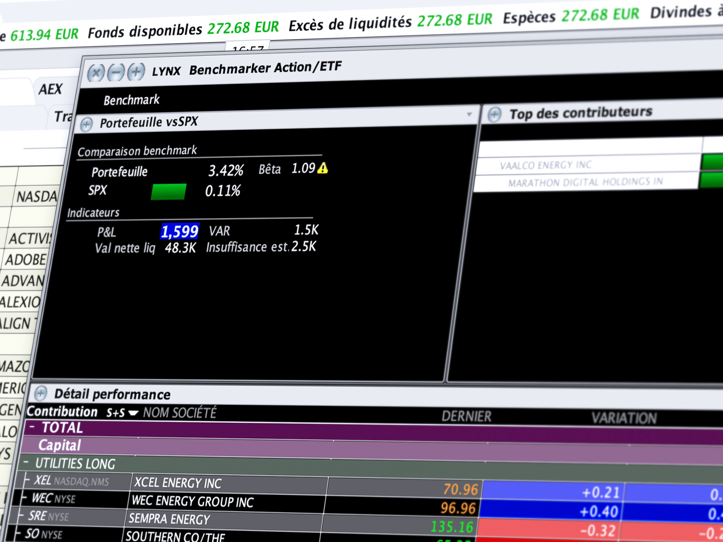This screenshot has height=542, width=723.
Task: Select ADVAN row in background watchlist
Action: [23, 281]
